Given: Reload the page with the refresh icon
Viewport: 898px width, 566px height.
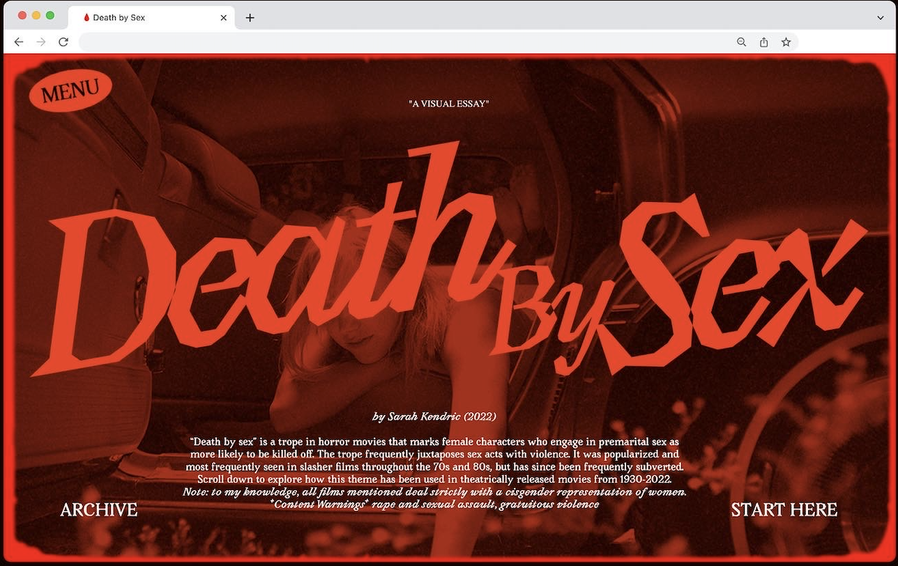Looking at the screenshot, I should point(63,42).
